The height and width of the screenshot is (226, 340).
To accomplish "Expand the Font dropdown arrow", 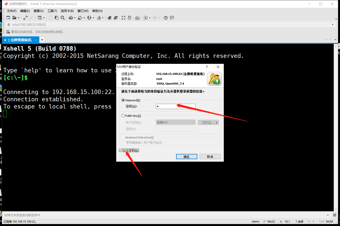I will pos(103,18).
